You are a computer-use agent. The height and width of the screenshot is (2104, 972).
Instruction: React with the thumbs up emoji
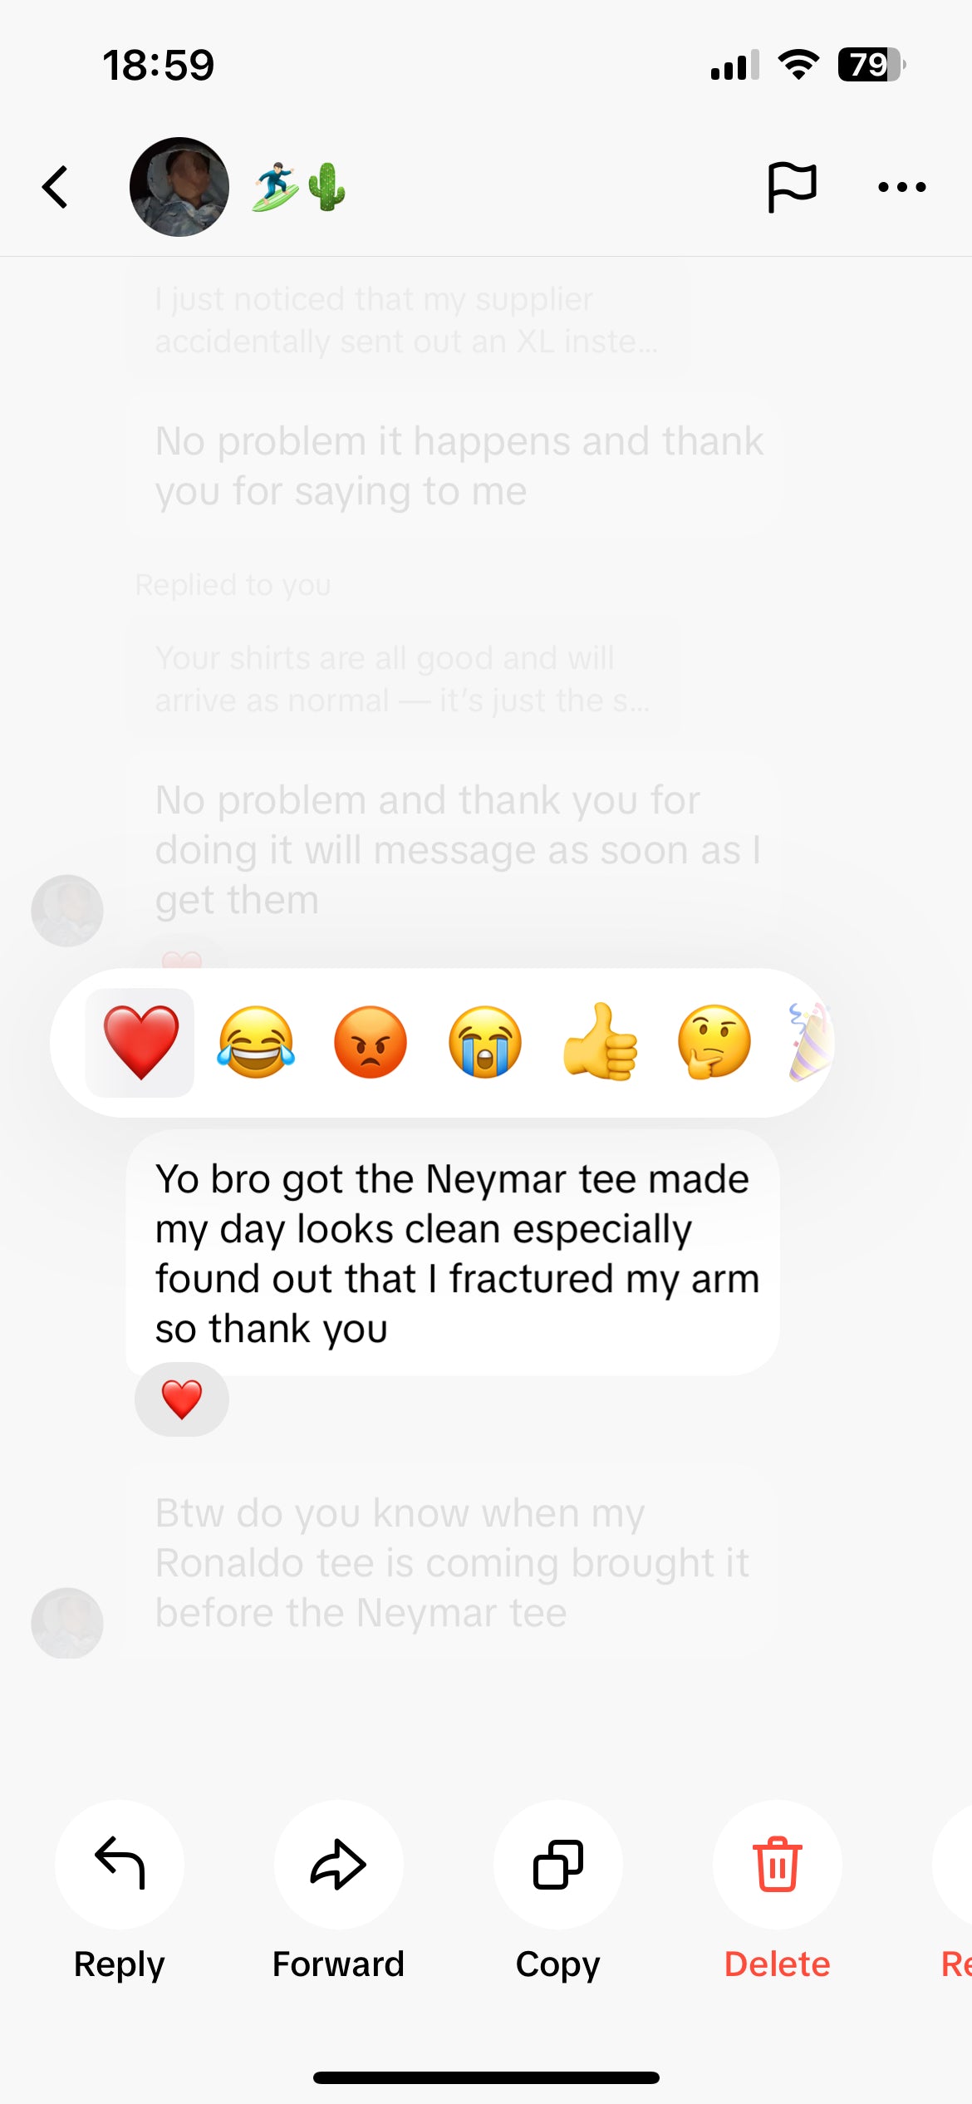[600, 1042]
